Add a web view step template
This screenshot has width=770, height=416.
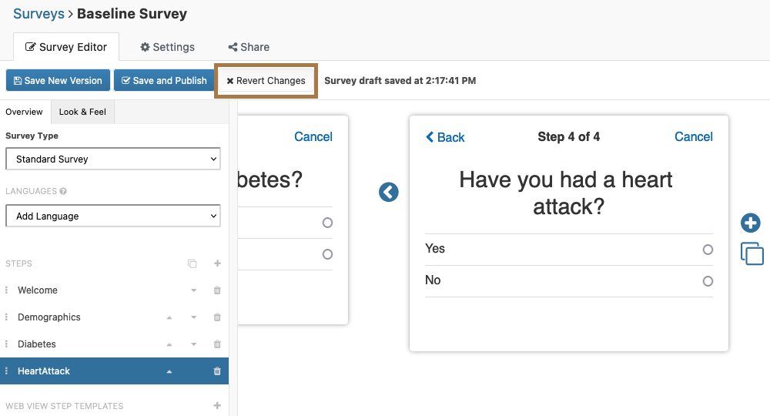[x=217, y=406]
